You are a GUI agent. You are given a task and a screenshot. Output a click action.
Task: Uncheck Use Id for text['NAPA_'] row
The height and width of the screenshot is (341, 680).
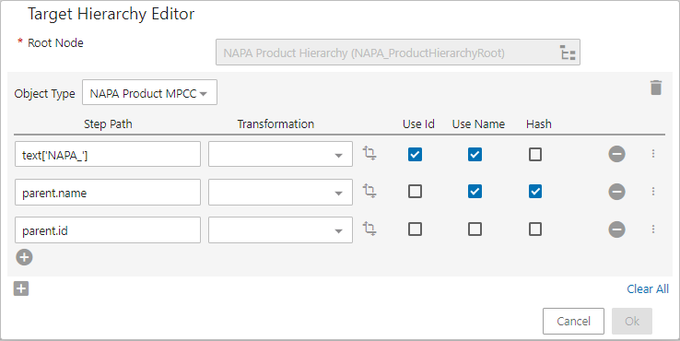(x=415, y=154)
